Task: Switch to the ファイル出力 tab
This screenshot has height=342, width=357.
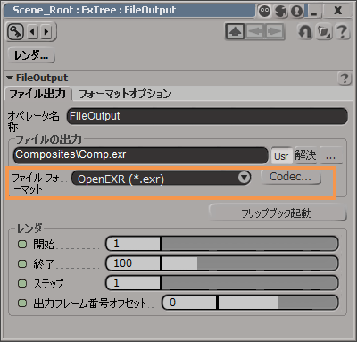Action: (37, 94)
